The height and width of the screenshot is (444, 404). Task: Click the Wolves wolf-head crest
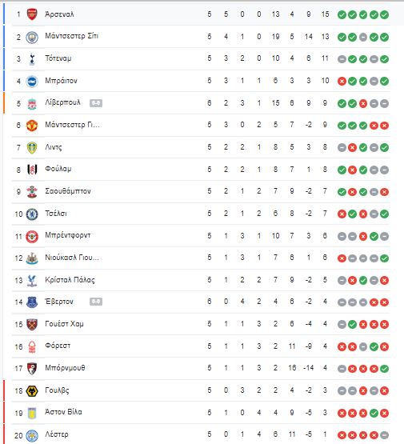pyautogui.click(x=32, y=391)
